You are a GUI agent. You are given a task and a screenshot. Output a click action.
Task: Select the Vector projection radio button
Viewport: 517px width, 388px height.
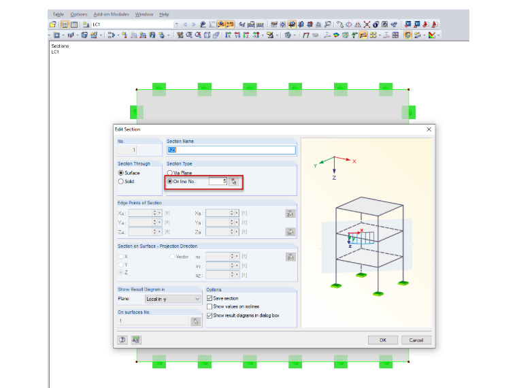(x=172, y=257)
